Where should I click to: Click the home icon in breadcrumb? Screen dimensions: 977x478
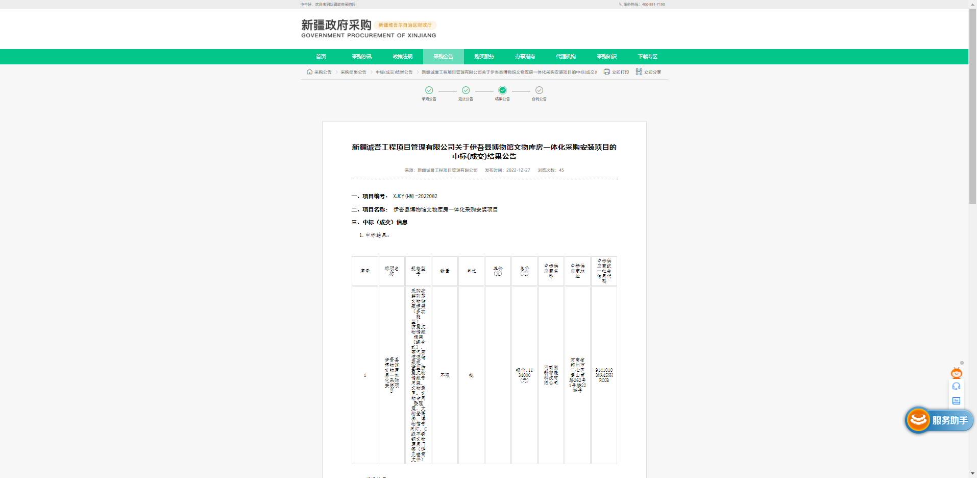point(309,72)
